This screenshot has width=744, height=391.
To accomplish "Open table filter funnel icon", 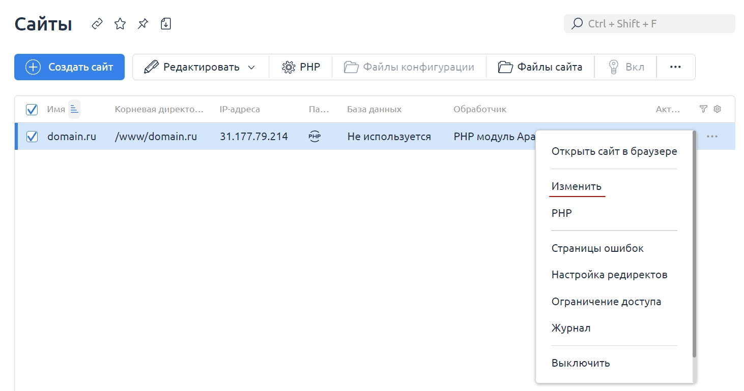I will coord(703,109).
